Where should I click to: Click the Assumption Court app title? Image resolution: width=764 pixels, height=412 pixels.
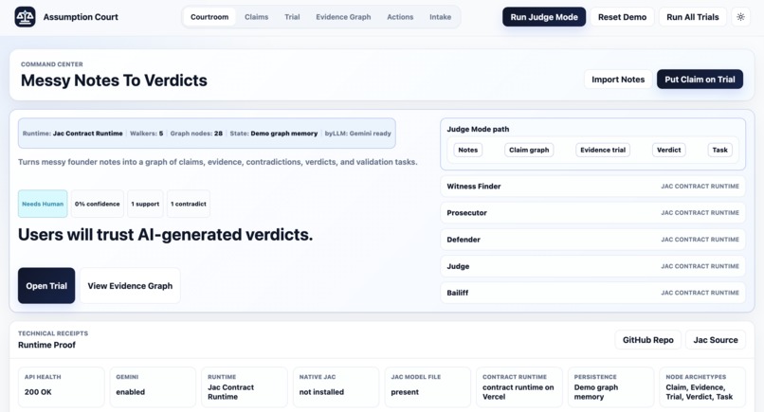[x=81, y=17]
